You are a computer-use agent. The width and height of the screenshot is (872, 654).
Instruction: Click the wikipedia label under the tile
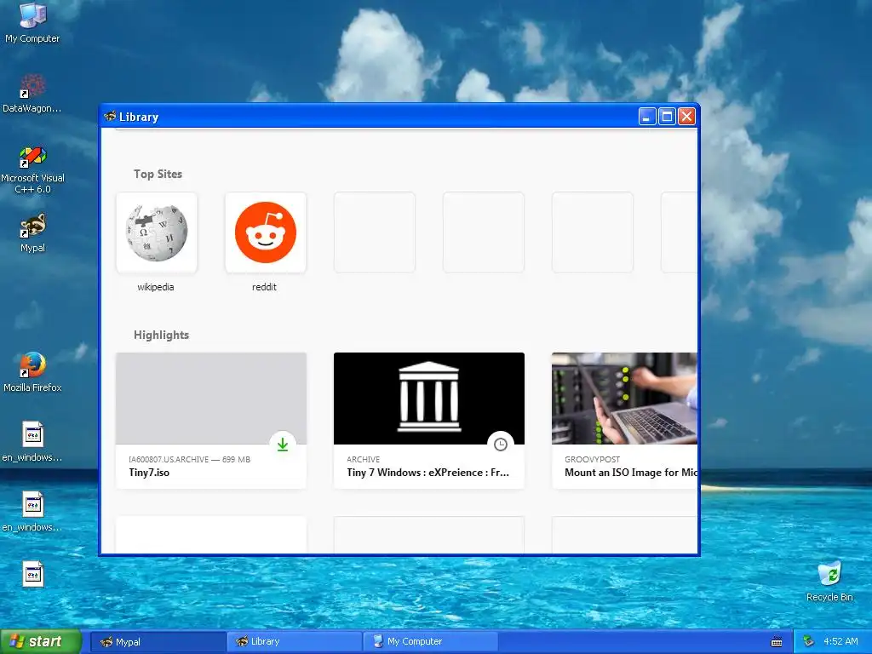pos(156,287)
